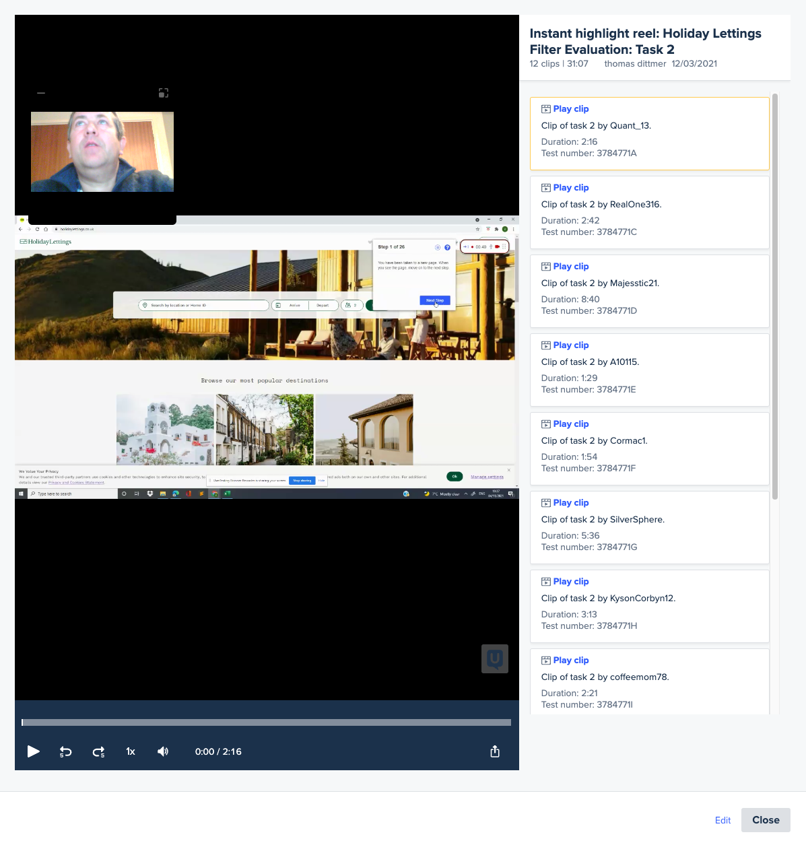Play clip by Quant_13
The width and height of the screenshot is (806, 847).
[570, 109]
